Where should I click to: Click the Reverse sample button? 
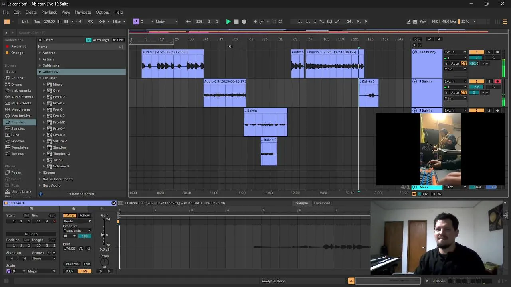pos(72,264)
